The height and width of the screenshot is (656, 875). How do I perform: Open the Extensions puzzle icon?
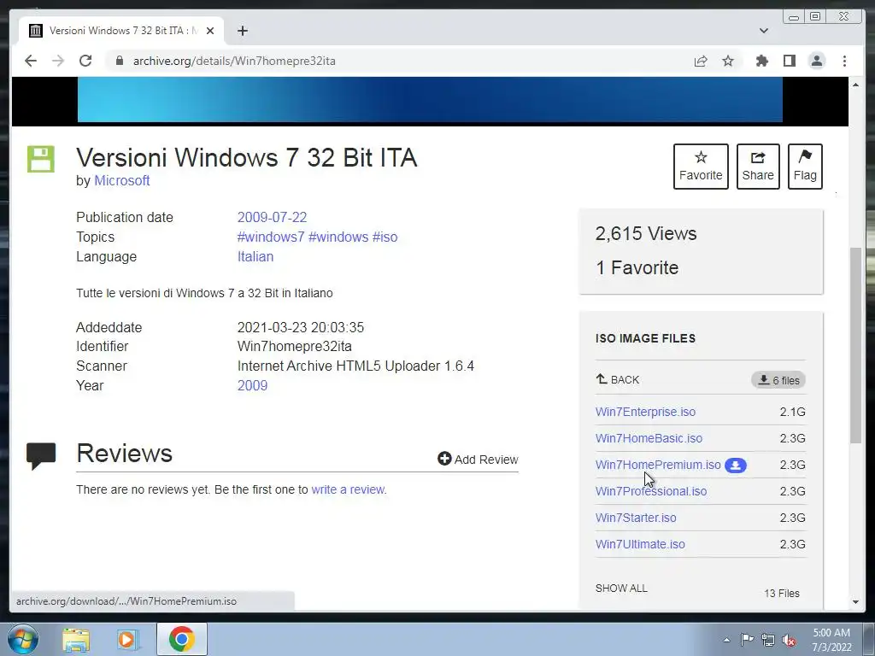[x=761, y=61]
